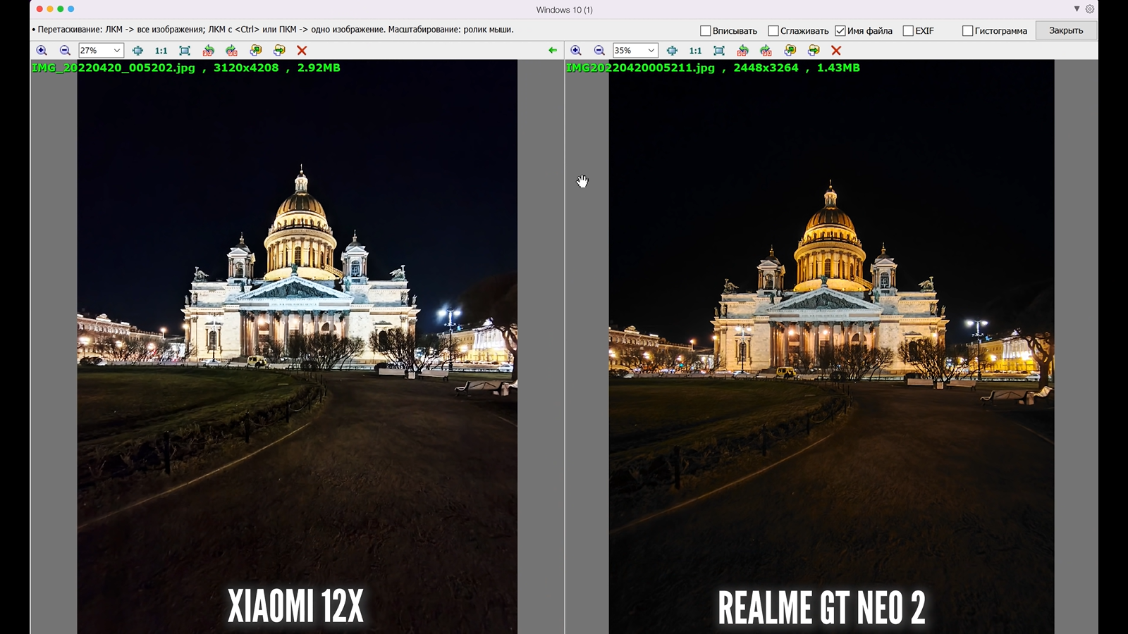Screen dimensions: 1128x634
Task: Rotate the right image 90° clockwise
Action: (766, 51)
